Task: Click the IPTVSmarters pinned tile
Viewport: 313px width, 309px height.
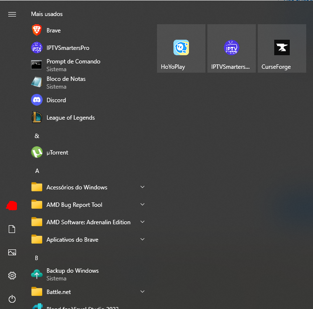Action: pos(232,48)
